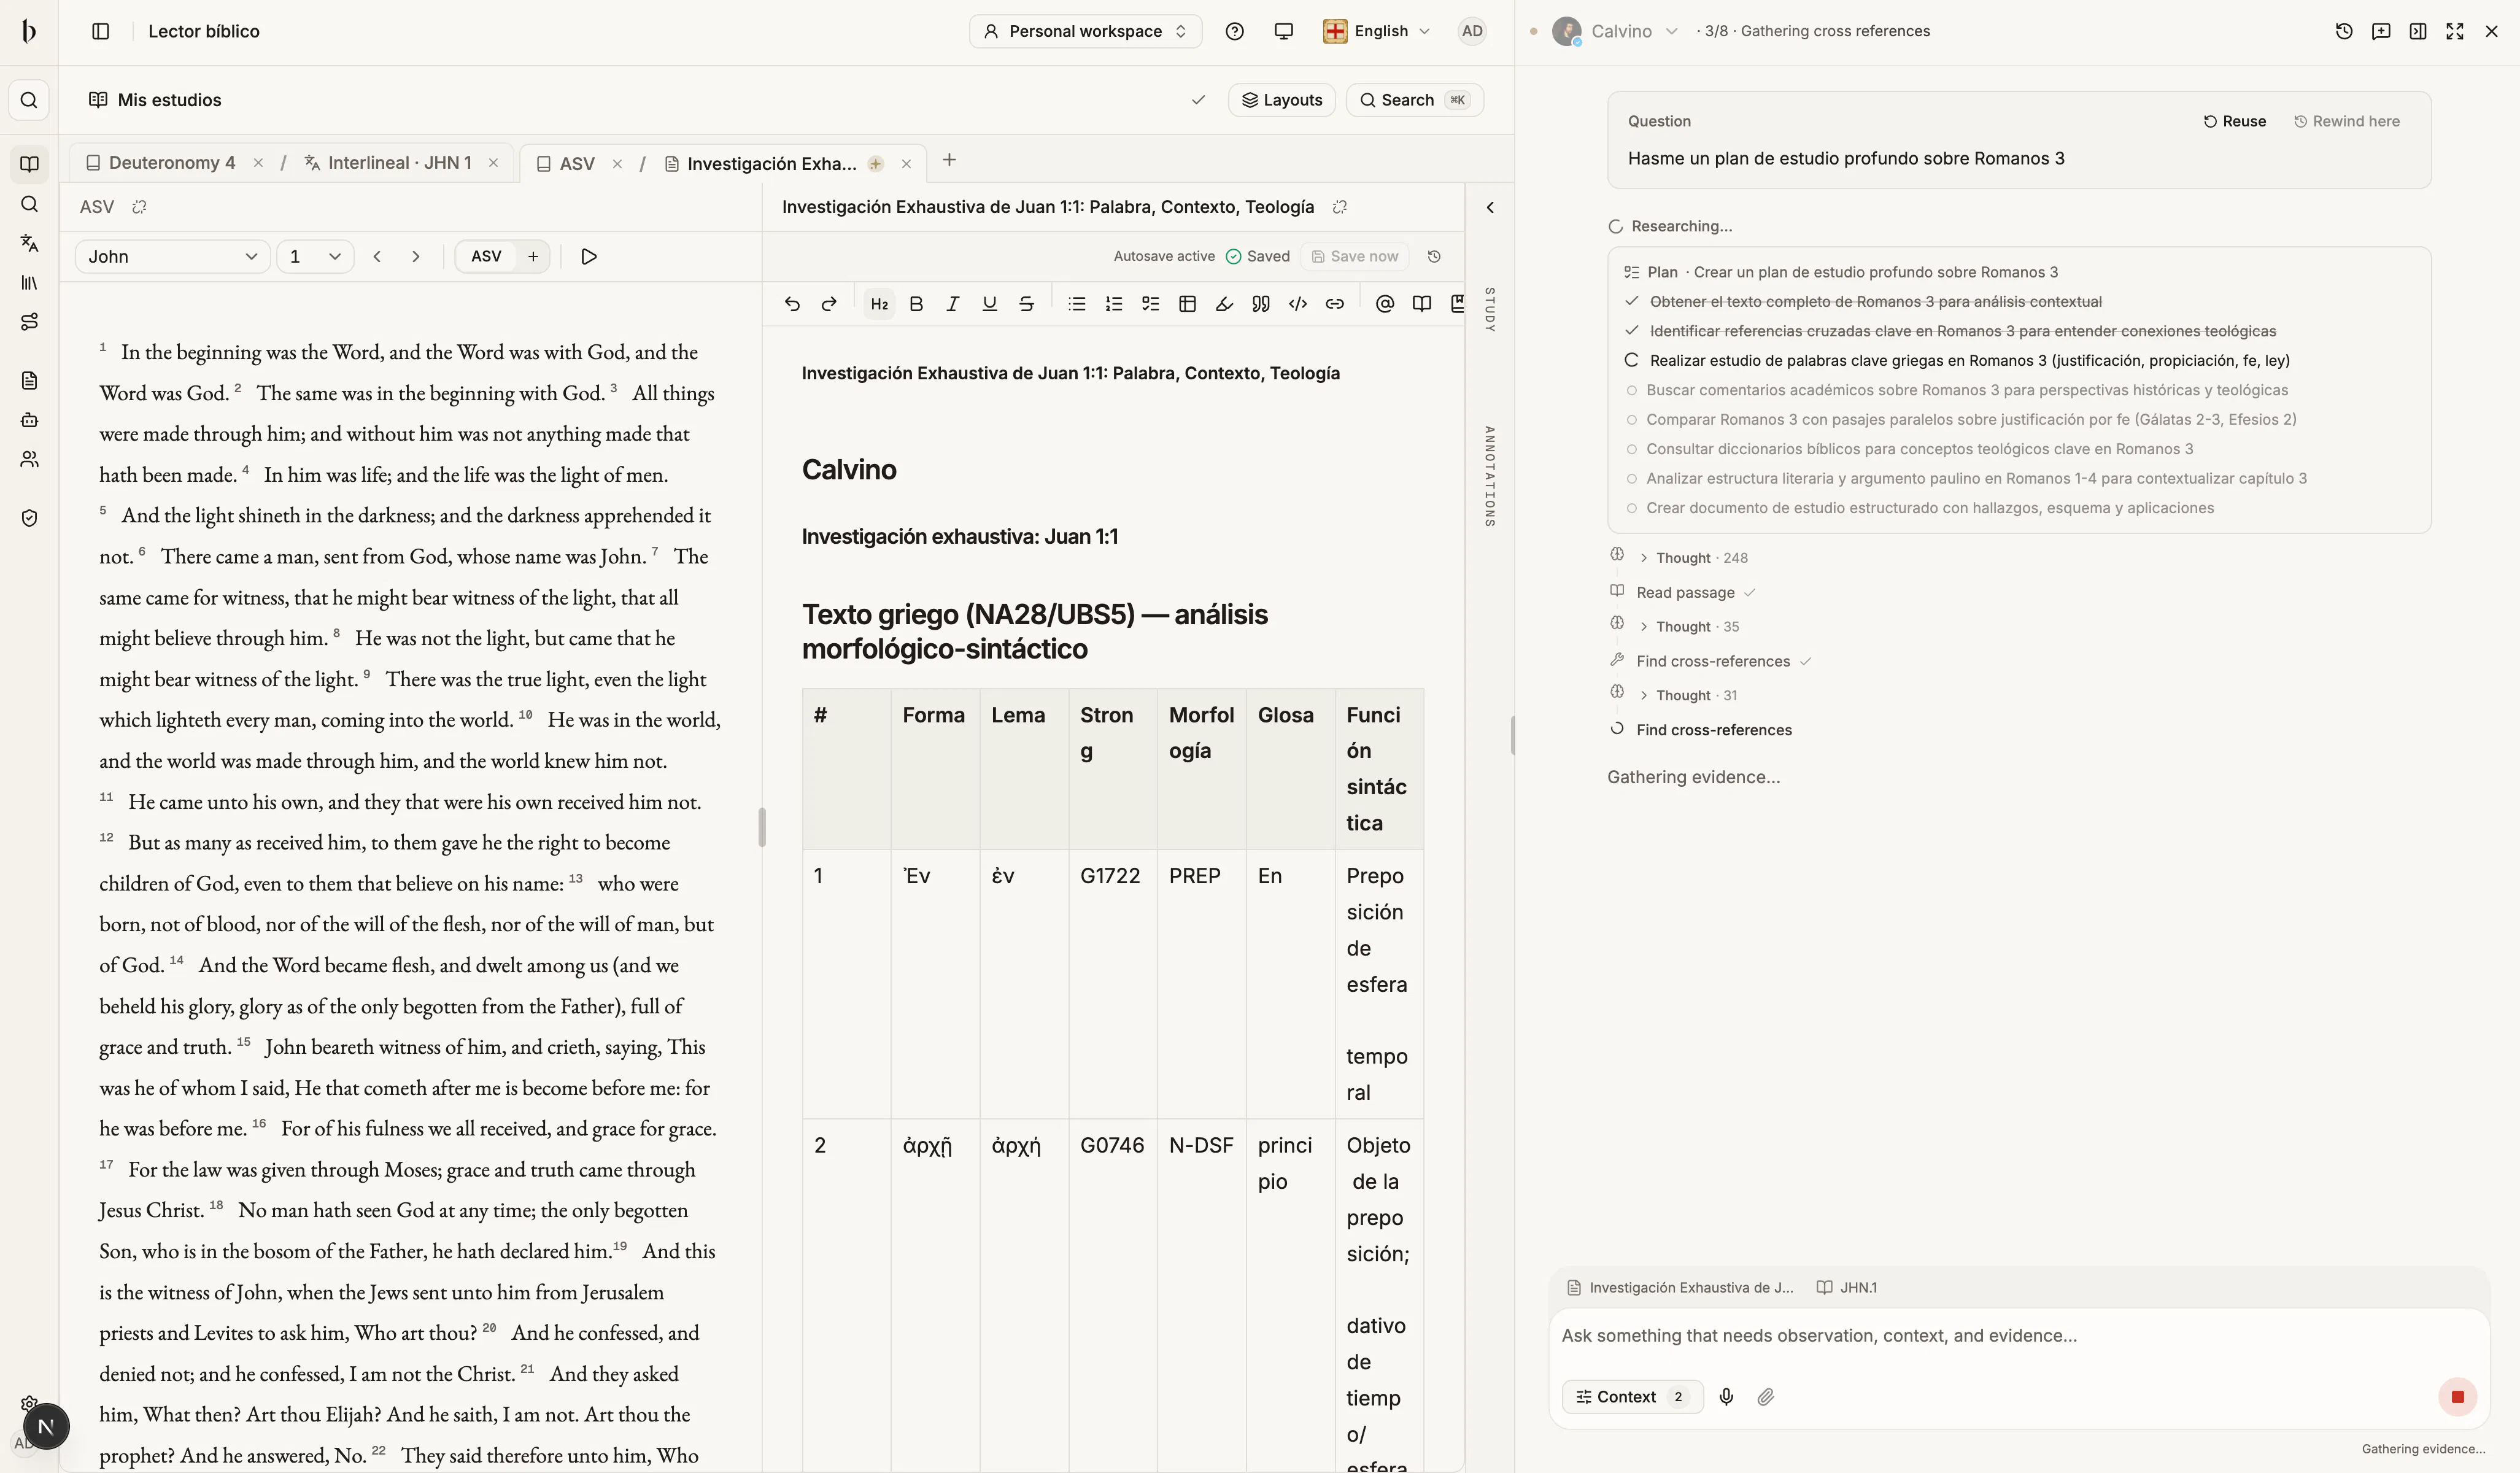
Task: Toggle bold formatting
Action: tap(916, 304)
